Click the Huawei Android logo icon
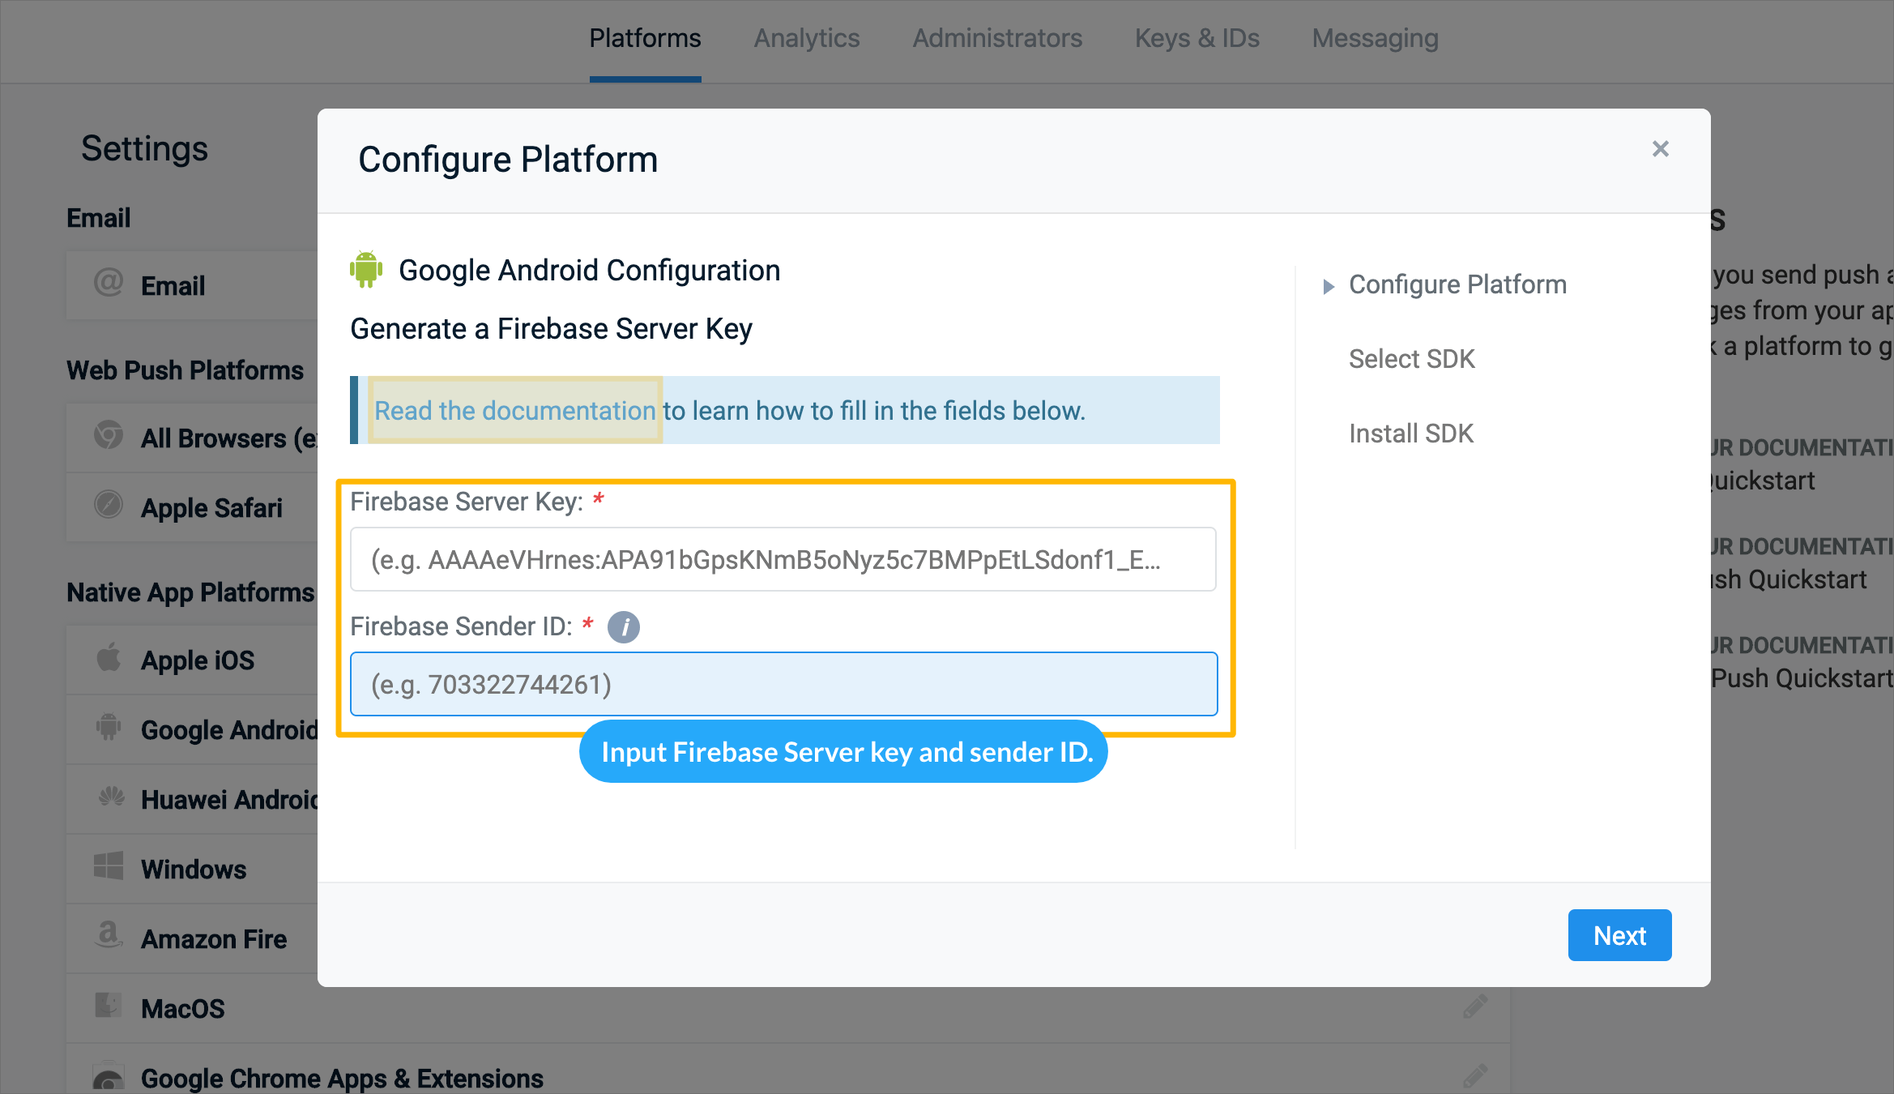The image size is (1894, 1094). 111,797
